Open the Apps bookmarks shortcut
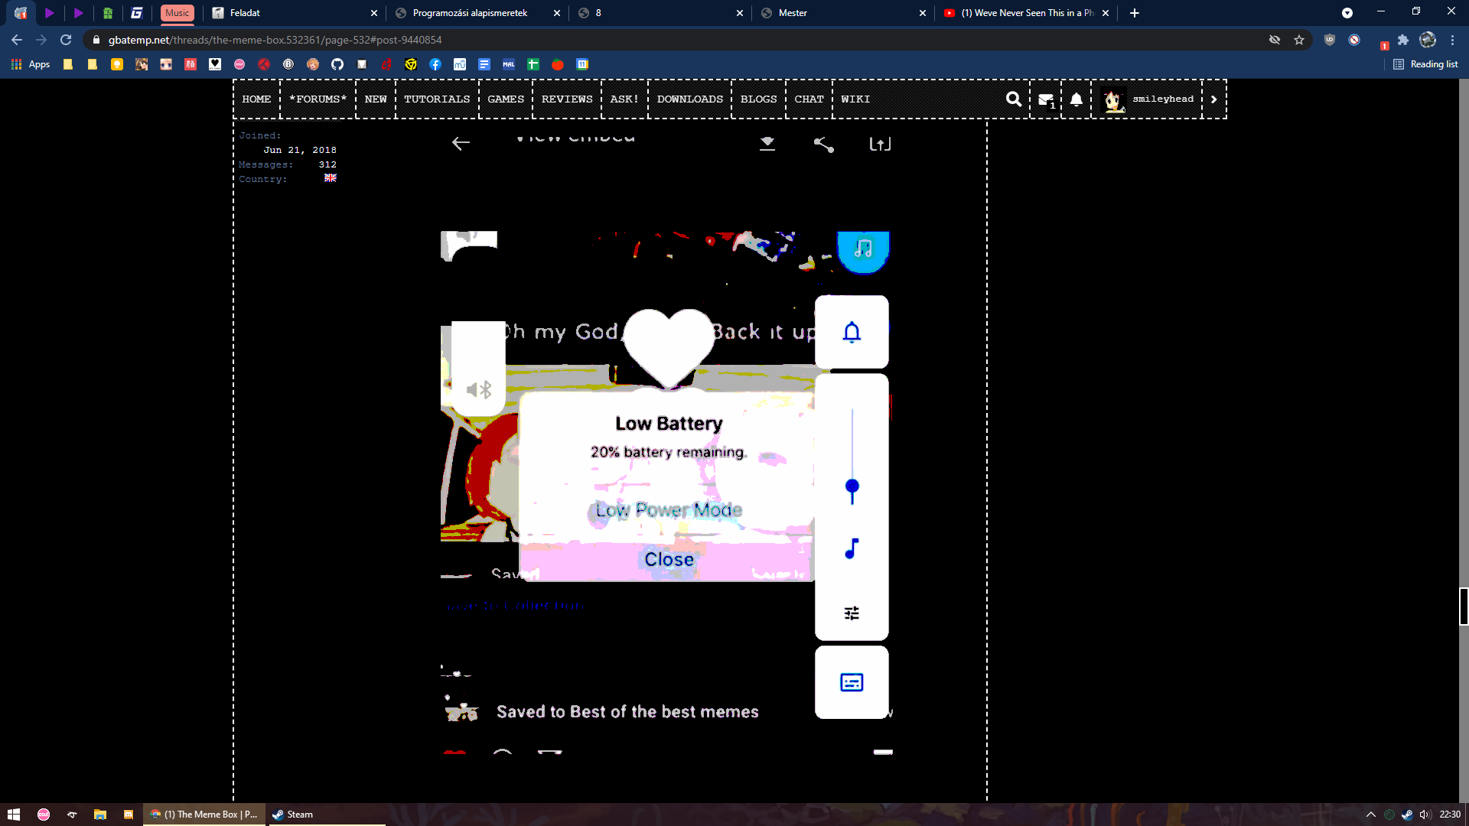 click(31, 64)
